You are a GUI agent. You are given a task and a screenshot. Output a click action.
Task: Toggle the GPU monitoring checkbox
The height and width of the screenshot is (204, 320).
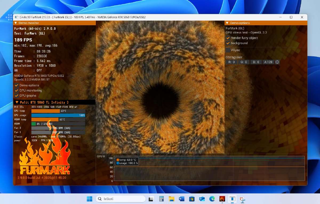[x=17, y=90]
